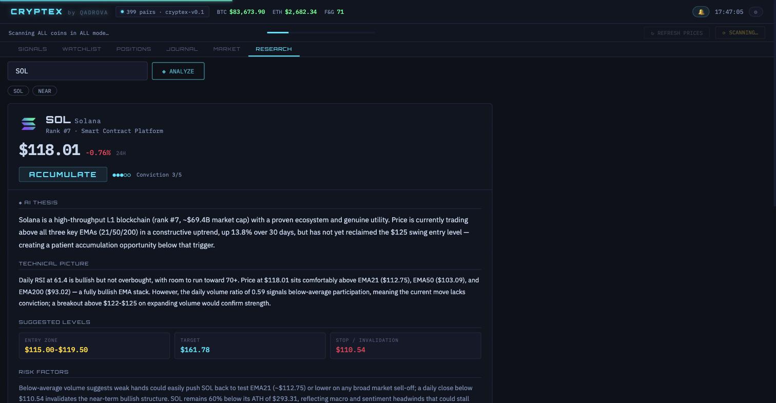The width and height of the screenshot is (776, 403).
Task: Select the Market tab
Action: click(226, 49)
